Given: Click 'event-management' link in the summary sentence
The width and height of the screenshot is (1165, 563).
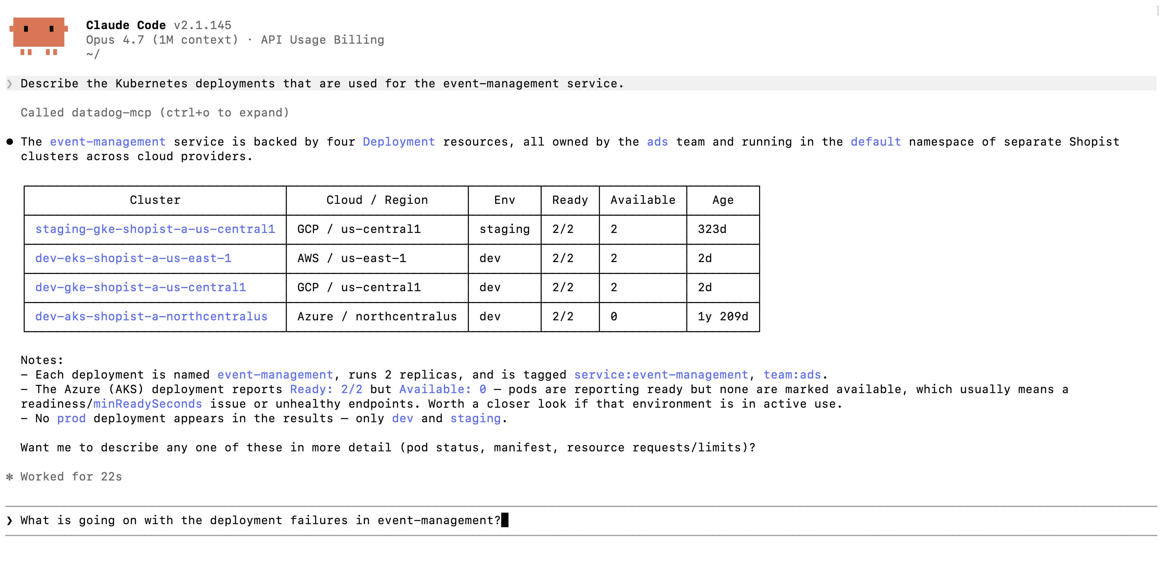Looking at the screenshot, I should (x=108, y=142).
